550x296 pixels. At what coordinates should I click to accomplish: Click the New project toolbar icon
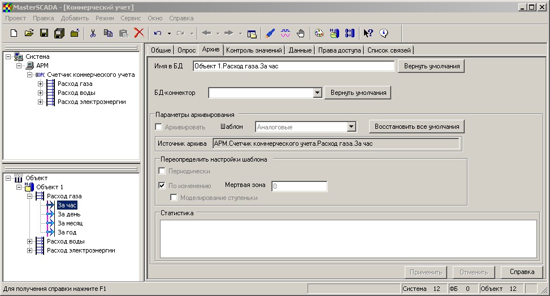(14, 33)
